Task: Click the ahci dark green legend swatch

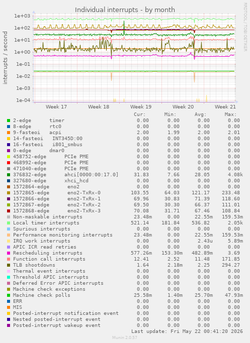Action: click(9, 175)
